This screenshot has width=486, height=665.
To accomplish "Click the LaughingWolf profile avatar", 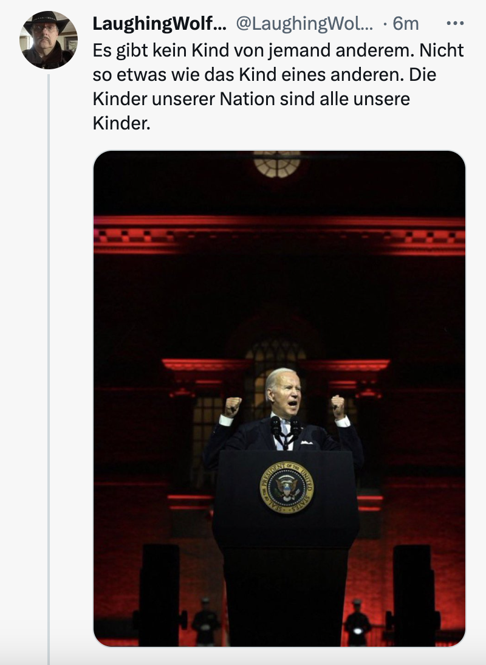I will (x=49, y=40).
